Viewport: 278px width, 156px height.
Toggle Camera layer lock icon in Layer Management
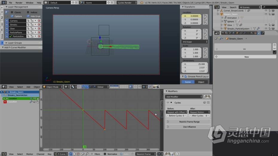pos(32,21)
